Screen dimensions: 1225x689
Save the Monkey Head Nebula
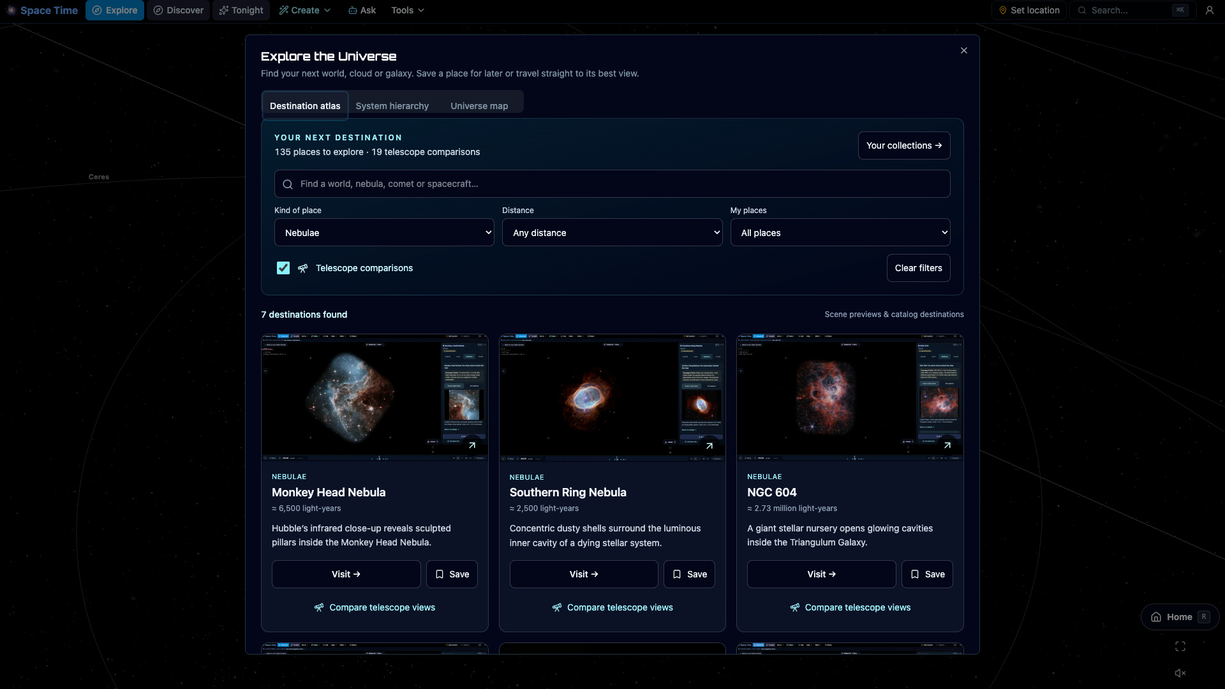pos(452,574)
